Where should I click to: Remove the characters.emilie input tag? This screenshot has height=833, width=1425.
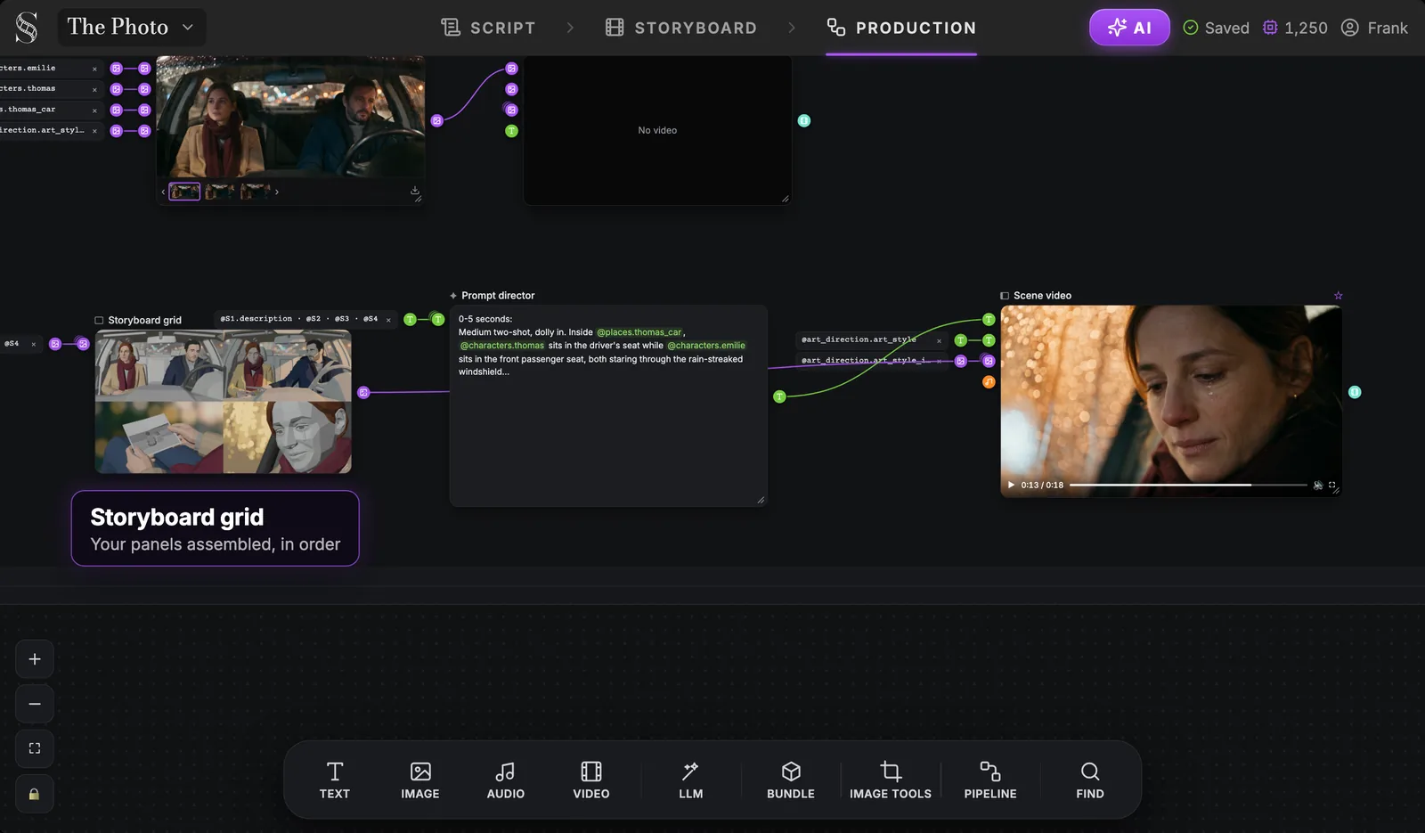94,69
